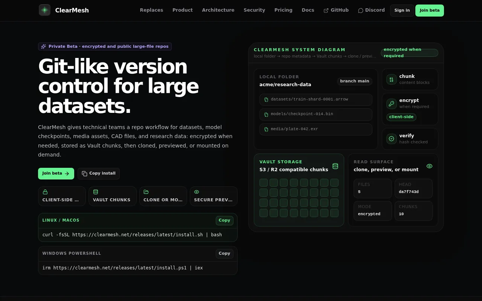482x301 pixels.
Task: Click the Secure Preview eye icon
Action: [x=197, y=192]
